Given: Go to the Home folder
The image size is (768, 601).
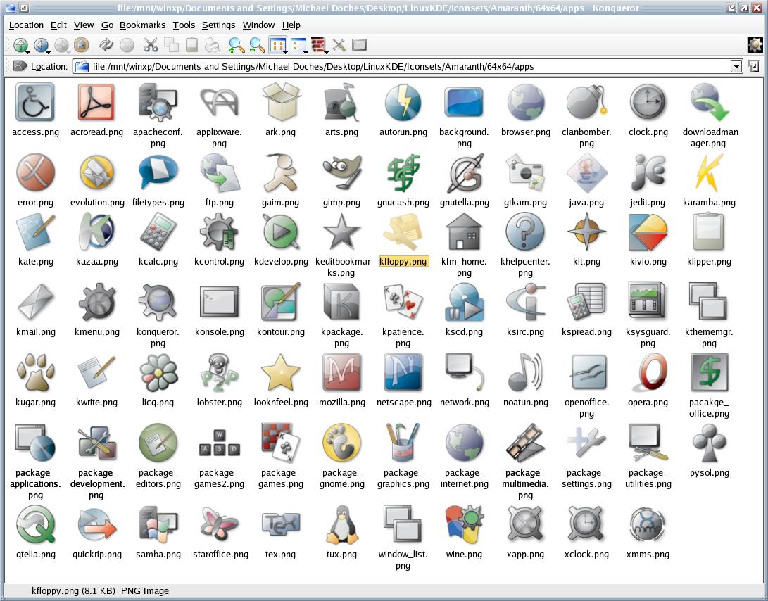Looking at the screenshot, I should 82,45.
